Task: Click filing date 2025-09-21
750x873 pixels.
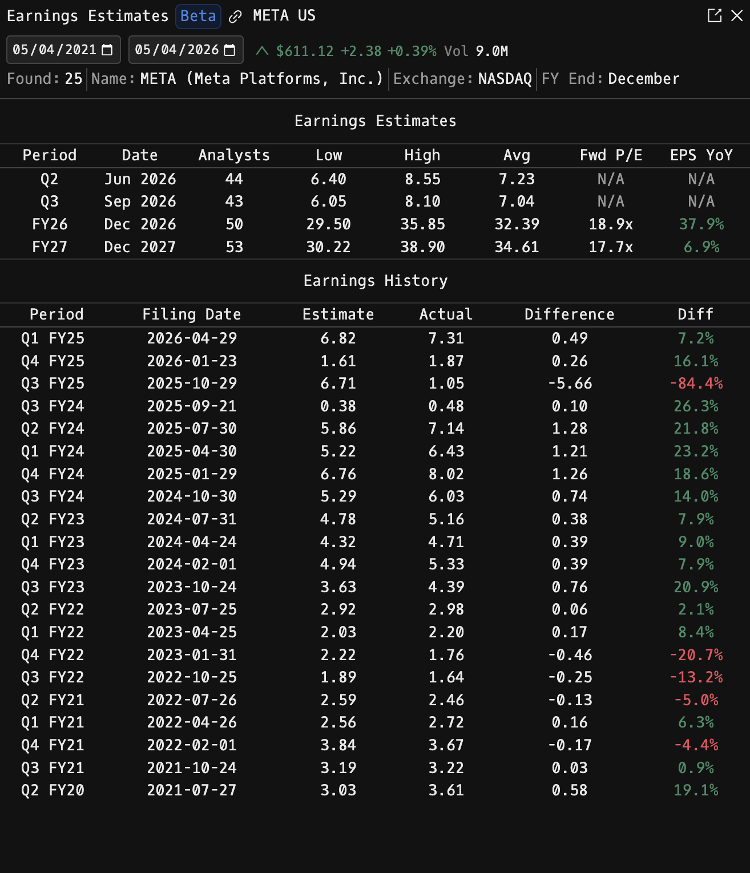Action: [x=192, y=406]
